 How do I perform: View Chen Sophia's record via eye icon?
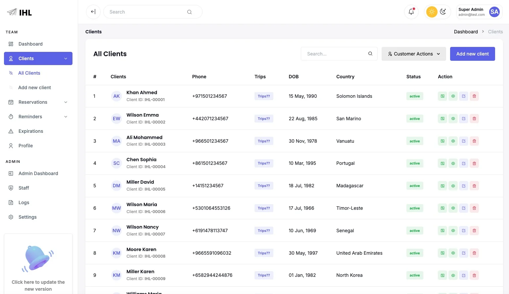453,163
